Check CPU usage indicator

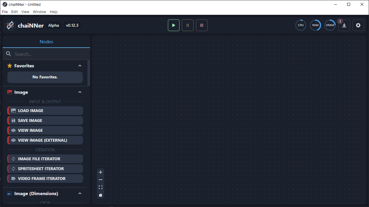pyautogui.click(x=301, y=25)
